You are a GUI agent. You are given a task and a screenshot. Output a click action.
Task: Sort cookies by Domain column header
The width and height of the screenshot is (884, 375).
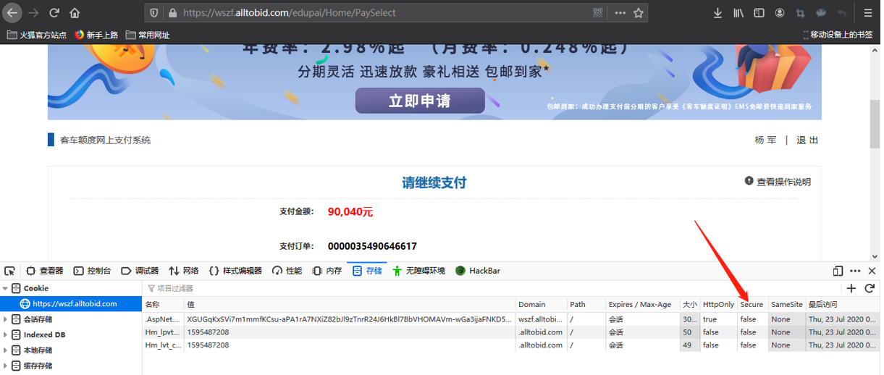coord(541,304)
